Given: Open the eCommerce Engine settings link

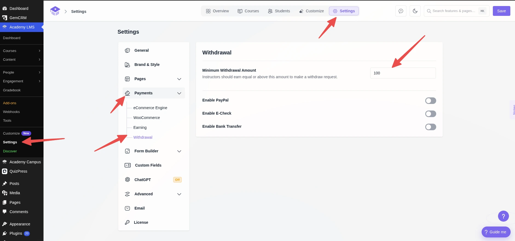Looking at the screenshot, I should pos(150,108).
